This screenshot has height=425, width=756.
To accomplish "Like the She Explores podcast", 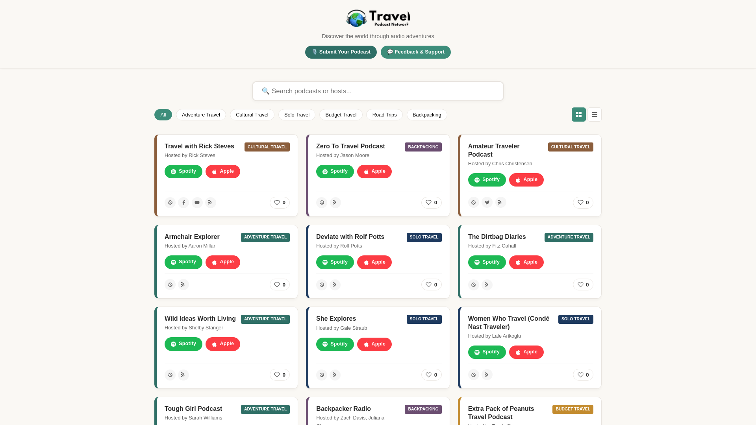I will 432,375.
